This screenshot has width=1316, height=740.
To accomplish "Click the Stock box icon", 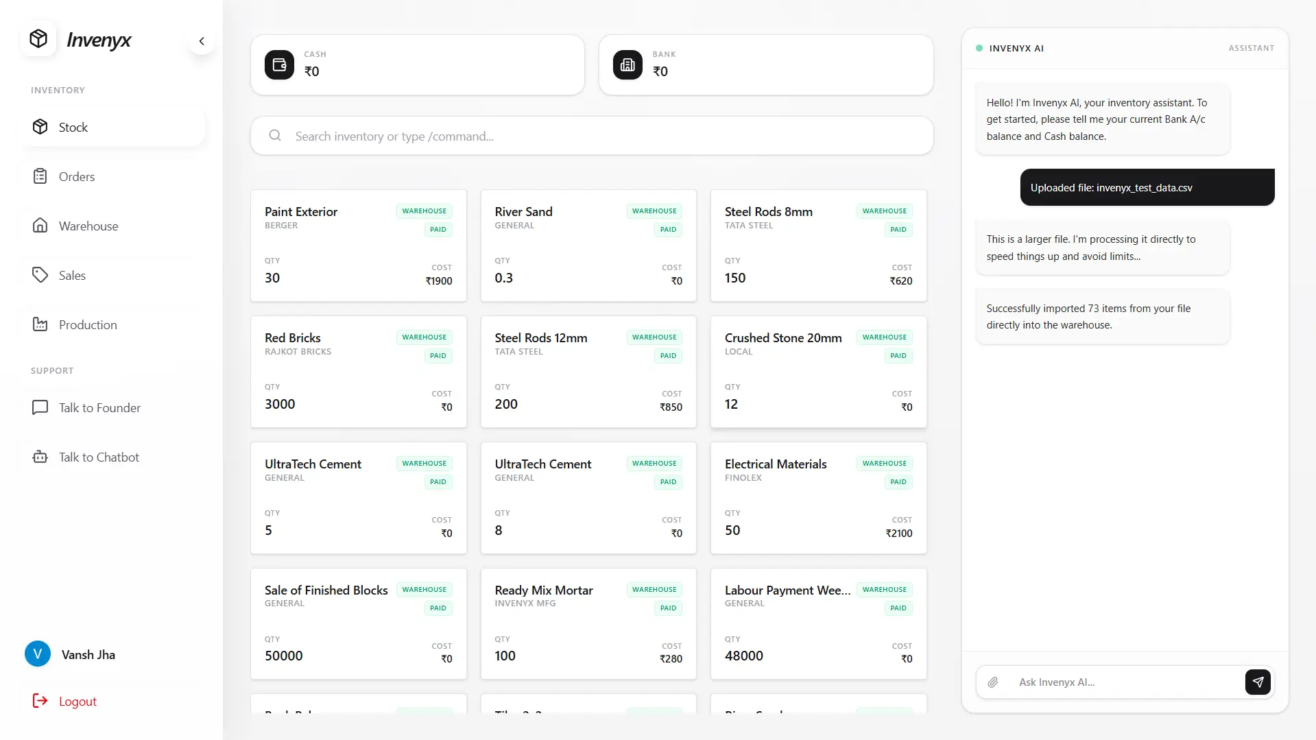I will click(x=40, y=127).
